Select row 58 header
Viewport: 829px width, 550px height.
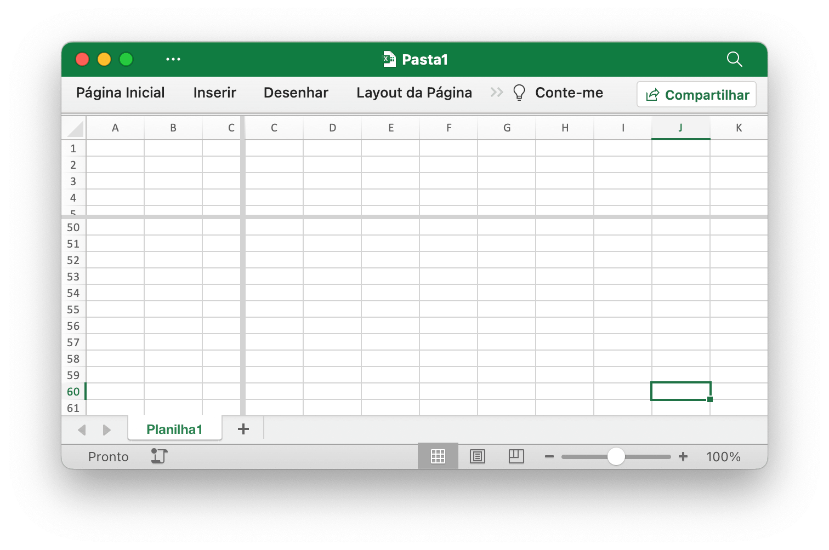73,359
